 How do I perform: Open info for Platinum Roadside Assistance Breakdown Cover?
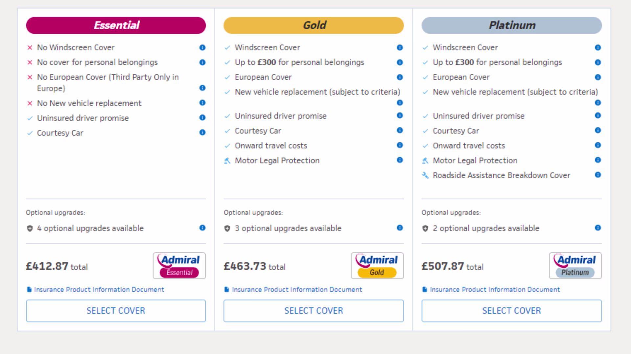click(x=598, y=175)
